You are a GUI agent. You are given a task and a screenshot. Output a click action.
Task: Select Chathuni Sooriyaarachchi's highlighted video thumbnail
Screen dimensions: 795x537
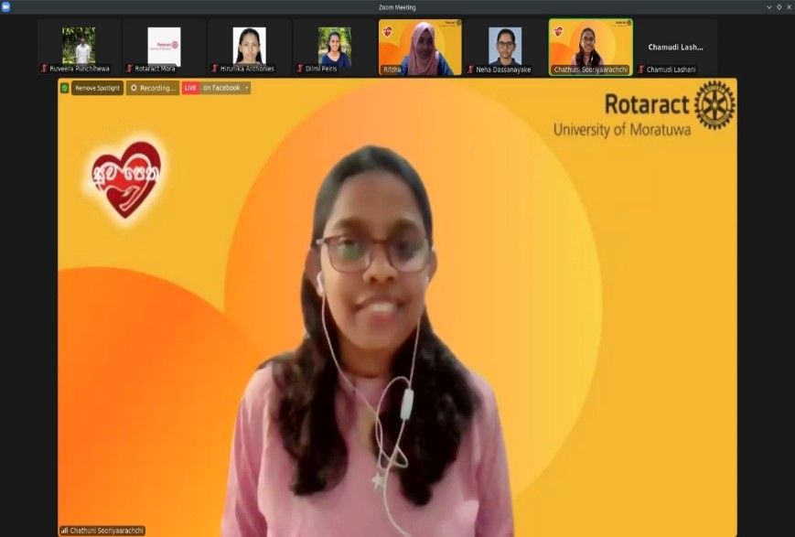click(x=590, y=47)
